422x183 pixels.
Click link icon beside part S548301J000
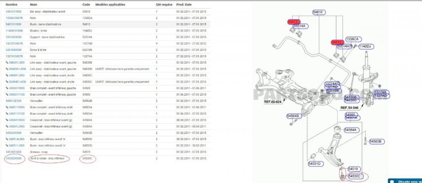pos(7,69)
